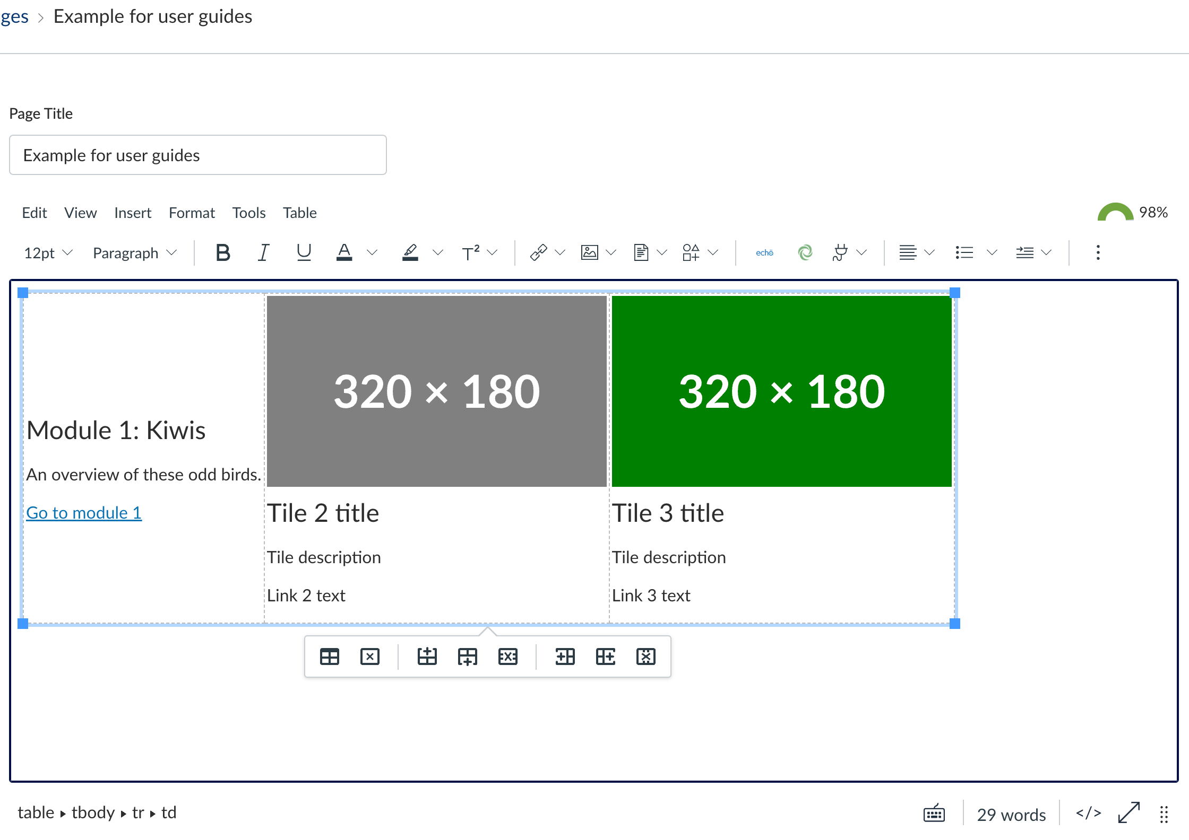Open the Table menu

(300, 213)
